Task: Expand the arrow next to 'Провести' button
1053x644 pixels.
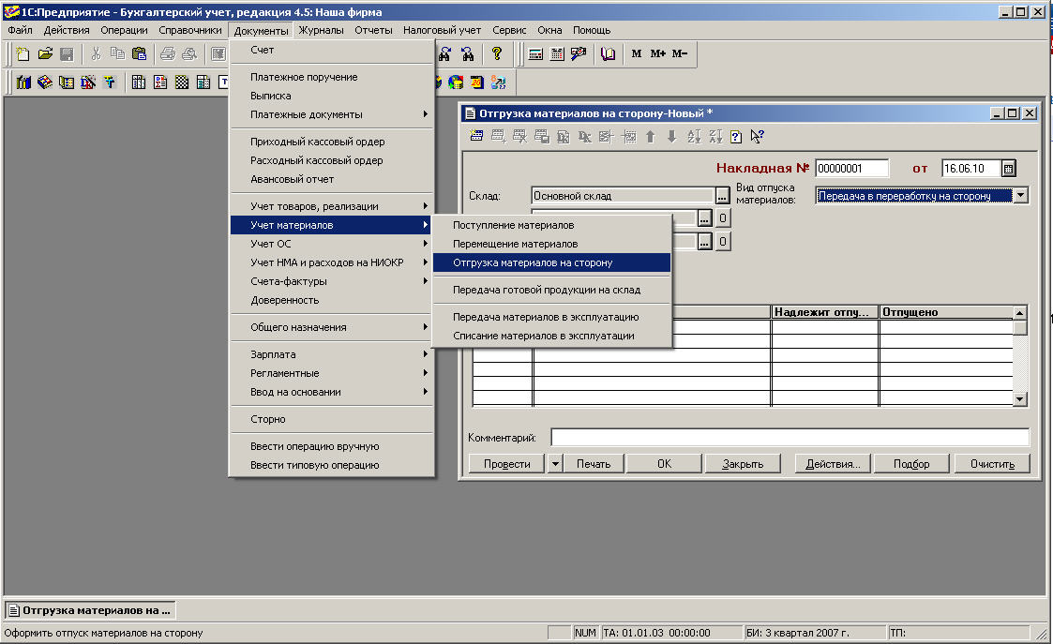Action: click(x=554, y=463)
